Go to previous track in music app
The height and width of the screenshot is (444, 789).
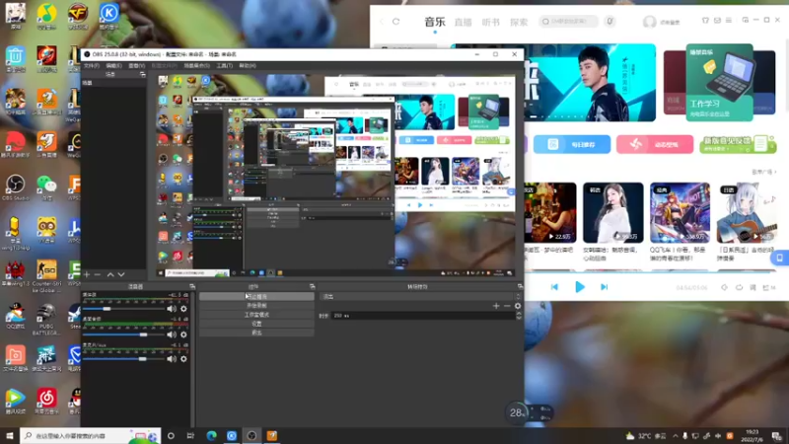554,287
